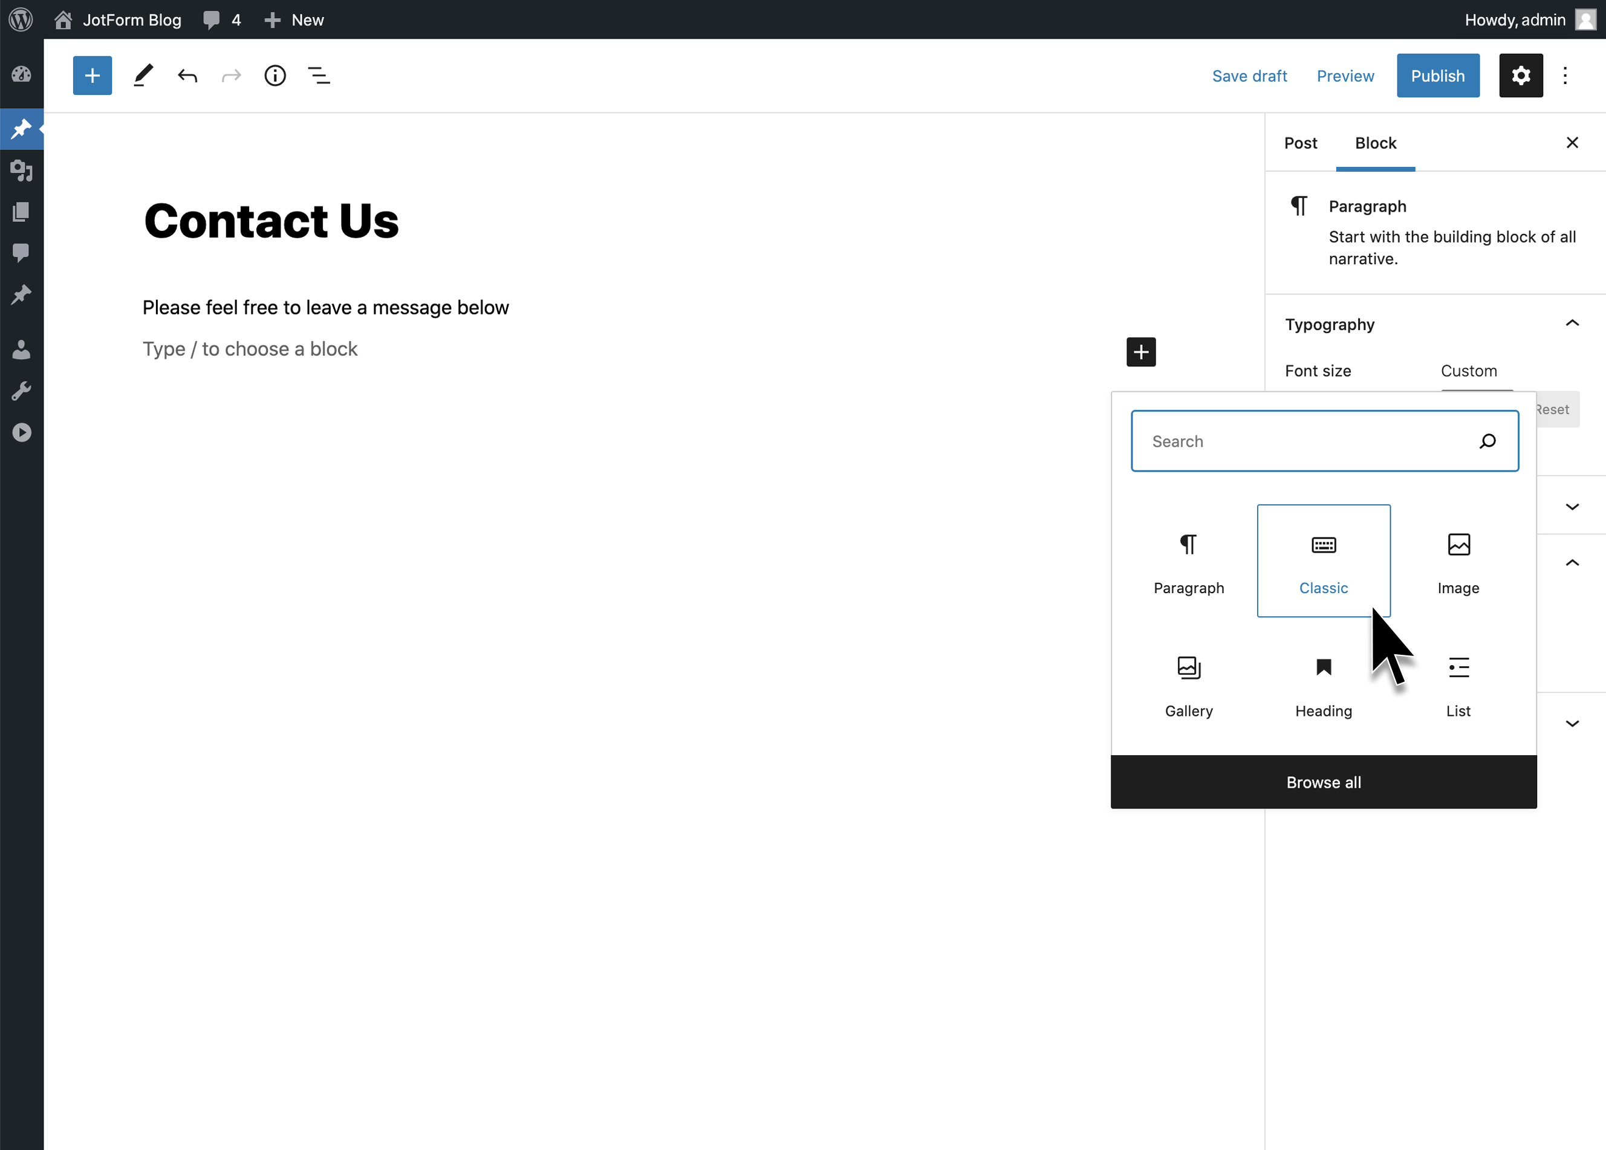Open the three-dot options menu
1606x1150 pixels.
click(1565, 75)
